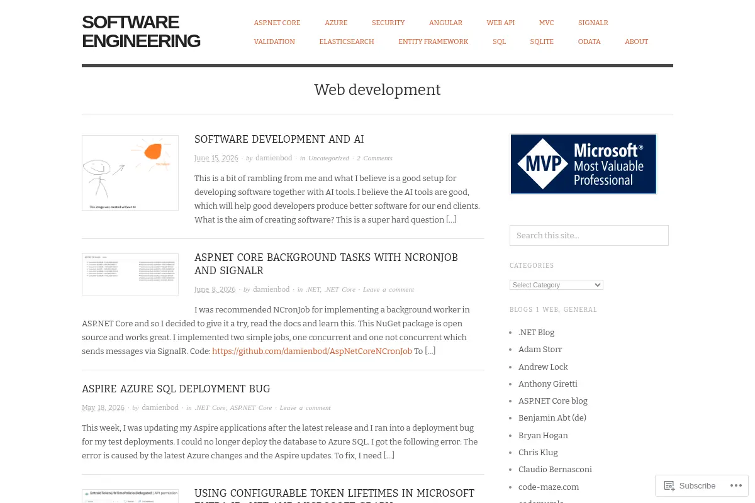Open the ODATA menu item
This screenshot has width=755, height=503.
coord(589,41)
